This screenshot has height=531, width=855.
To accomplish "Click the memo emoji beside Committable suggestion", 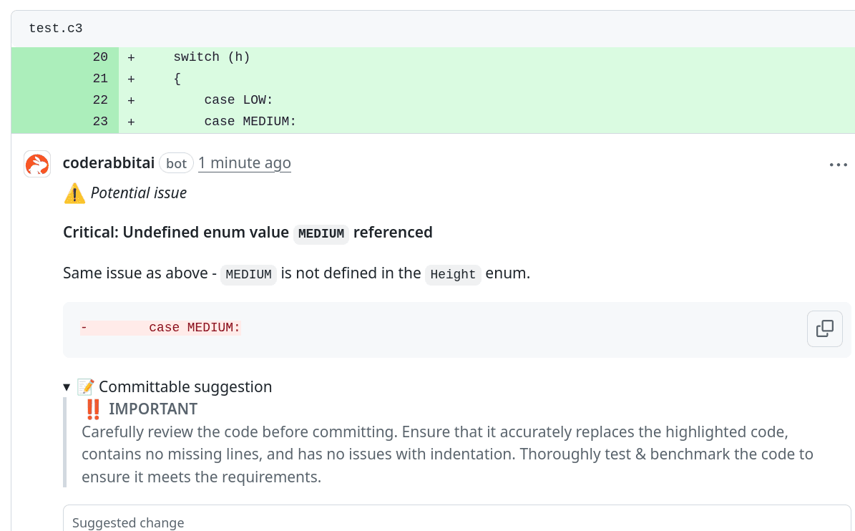I will (86, 387).
